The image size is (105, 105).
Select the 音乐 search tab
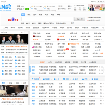[29, 15]
